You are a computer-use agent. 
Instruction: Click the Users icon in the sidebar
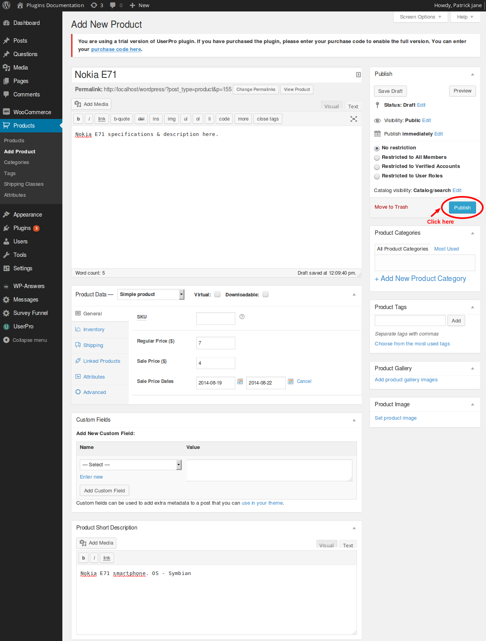(6, 241)
